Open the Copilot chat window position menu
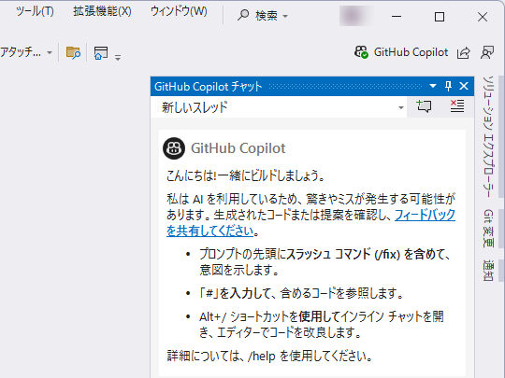The height and width of the screenshot is (378, 505). [x=433, y=86]
